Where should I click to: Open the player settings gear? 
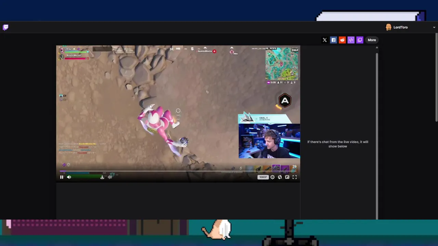coord(272,177)
